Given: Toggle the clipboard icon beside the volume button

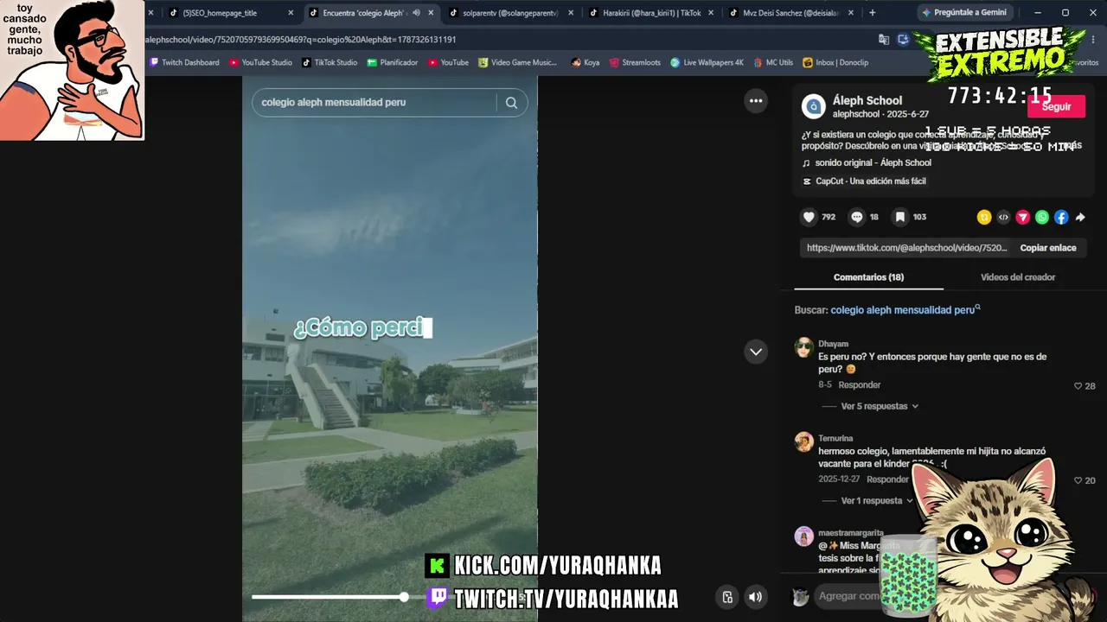Looking at the screenshot, I should pos(727,596).
